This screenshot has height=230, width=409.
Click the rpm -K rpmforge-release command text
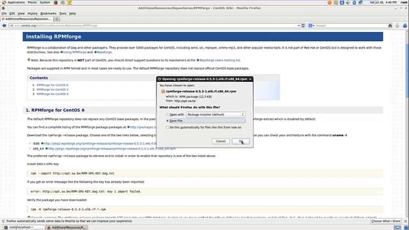point(68,210)
